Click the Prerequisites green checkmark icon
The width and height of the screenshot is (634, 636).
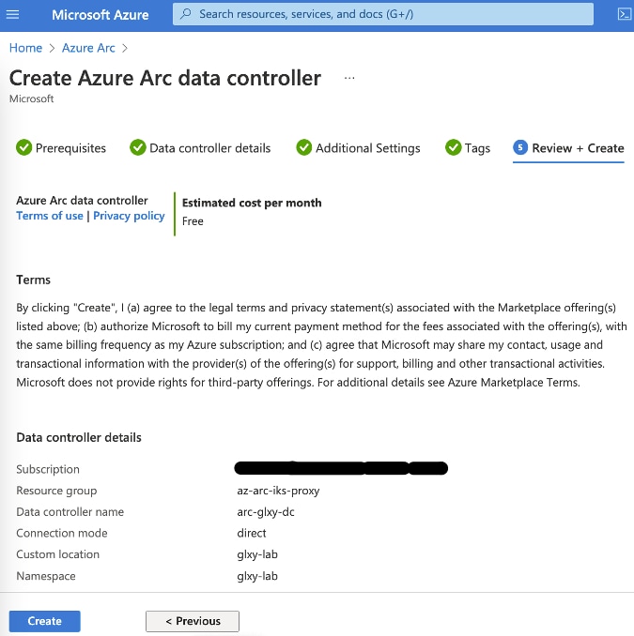[24, 147]
